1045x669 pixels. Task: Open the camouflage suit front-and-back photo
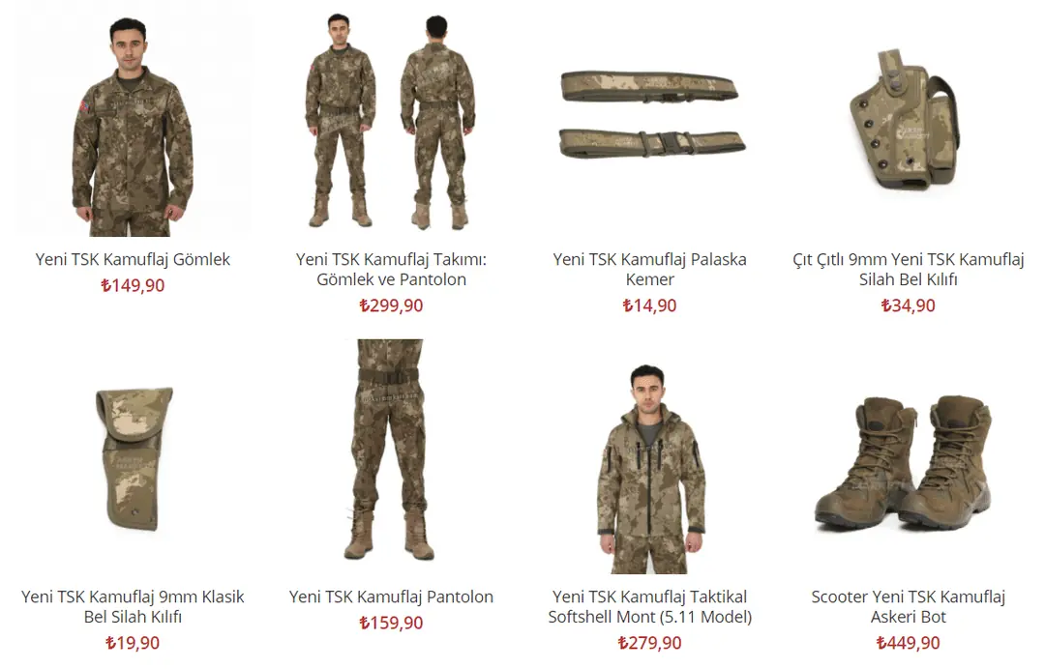[x=391, y=120]
